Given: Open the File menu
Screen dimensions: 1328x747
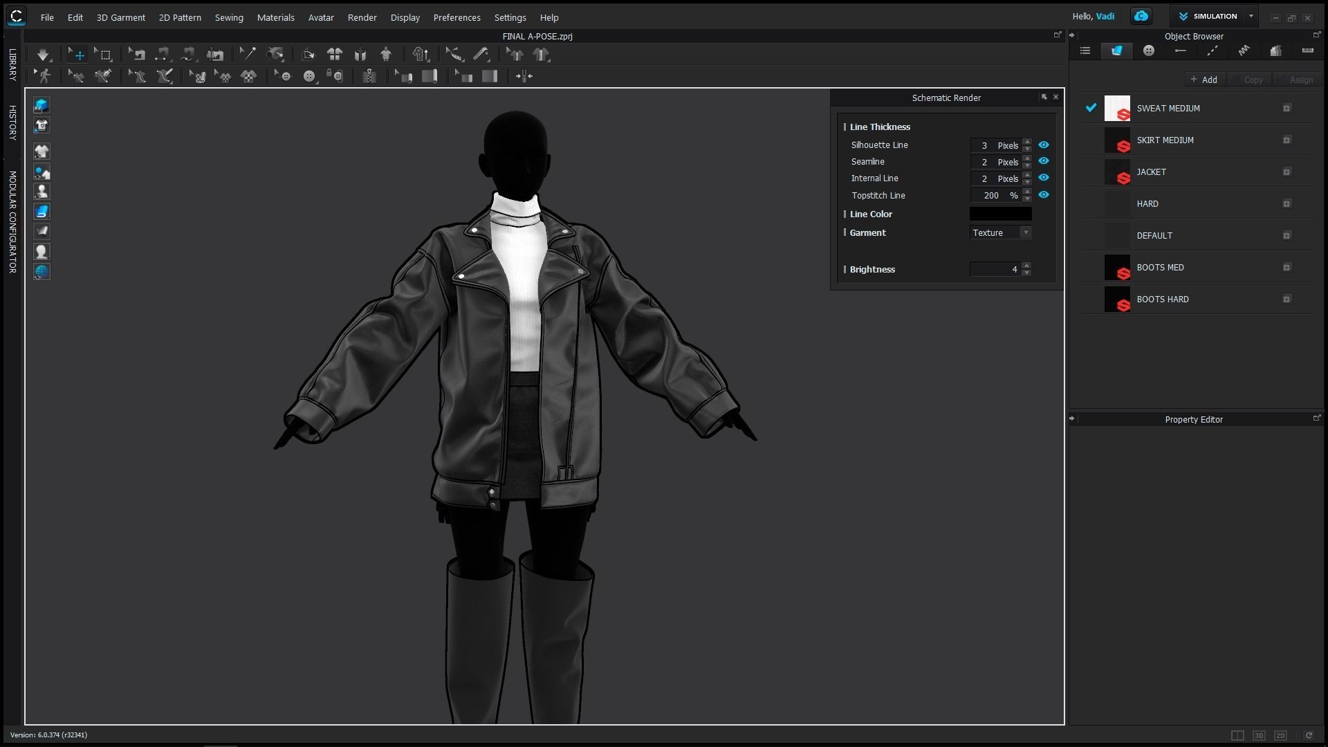Looking at the screenshot, I should (47, 17).
